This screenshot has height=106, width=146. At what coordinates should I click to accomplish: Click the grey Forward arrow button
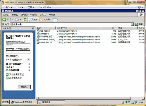(17, 20)
